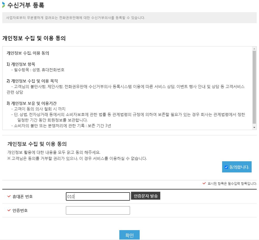The image size is (259, 240).
Task: Click the down arrow on the terms scrollbar
Action: [x=255, y=128]
